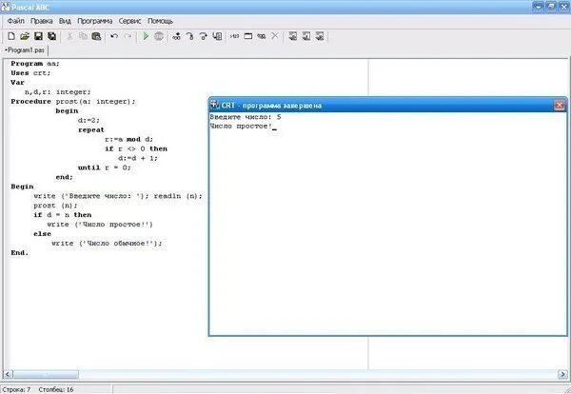571x394 pixels.
Task: Open the Программа menu
Action: pyautogui.click(x=94, y=21)
